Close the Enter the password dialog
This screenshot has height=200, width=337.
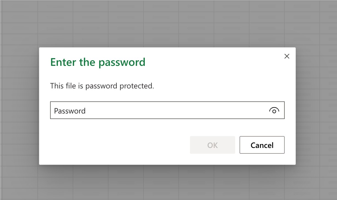click(x=287, y=56)
